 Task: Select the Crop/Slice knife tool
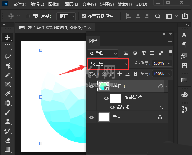[x=8, y=75]
